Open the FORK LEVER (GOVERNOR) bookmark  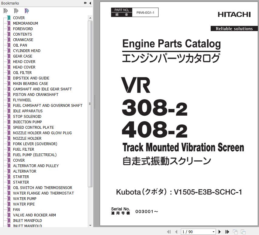[35, 144]
